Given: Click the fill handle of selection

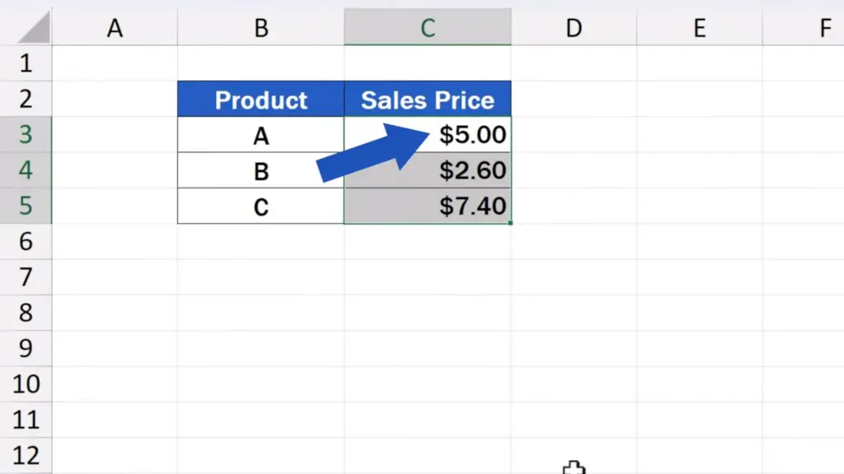Looking at the screenshot, I should pos(509,222).
